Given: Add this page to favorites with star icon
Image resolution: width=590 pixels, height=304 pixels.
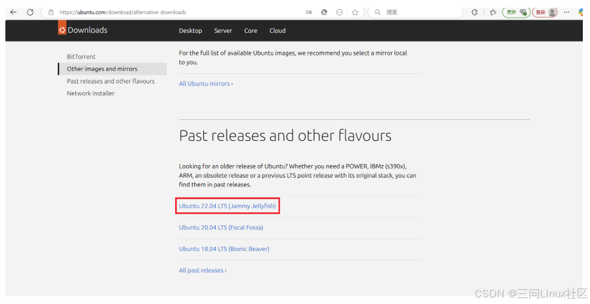Looking at the screenshot, I should [x=355, y=12].
